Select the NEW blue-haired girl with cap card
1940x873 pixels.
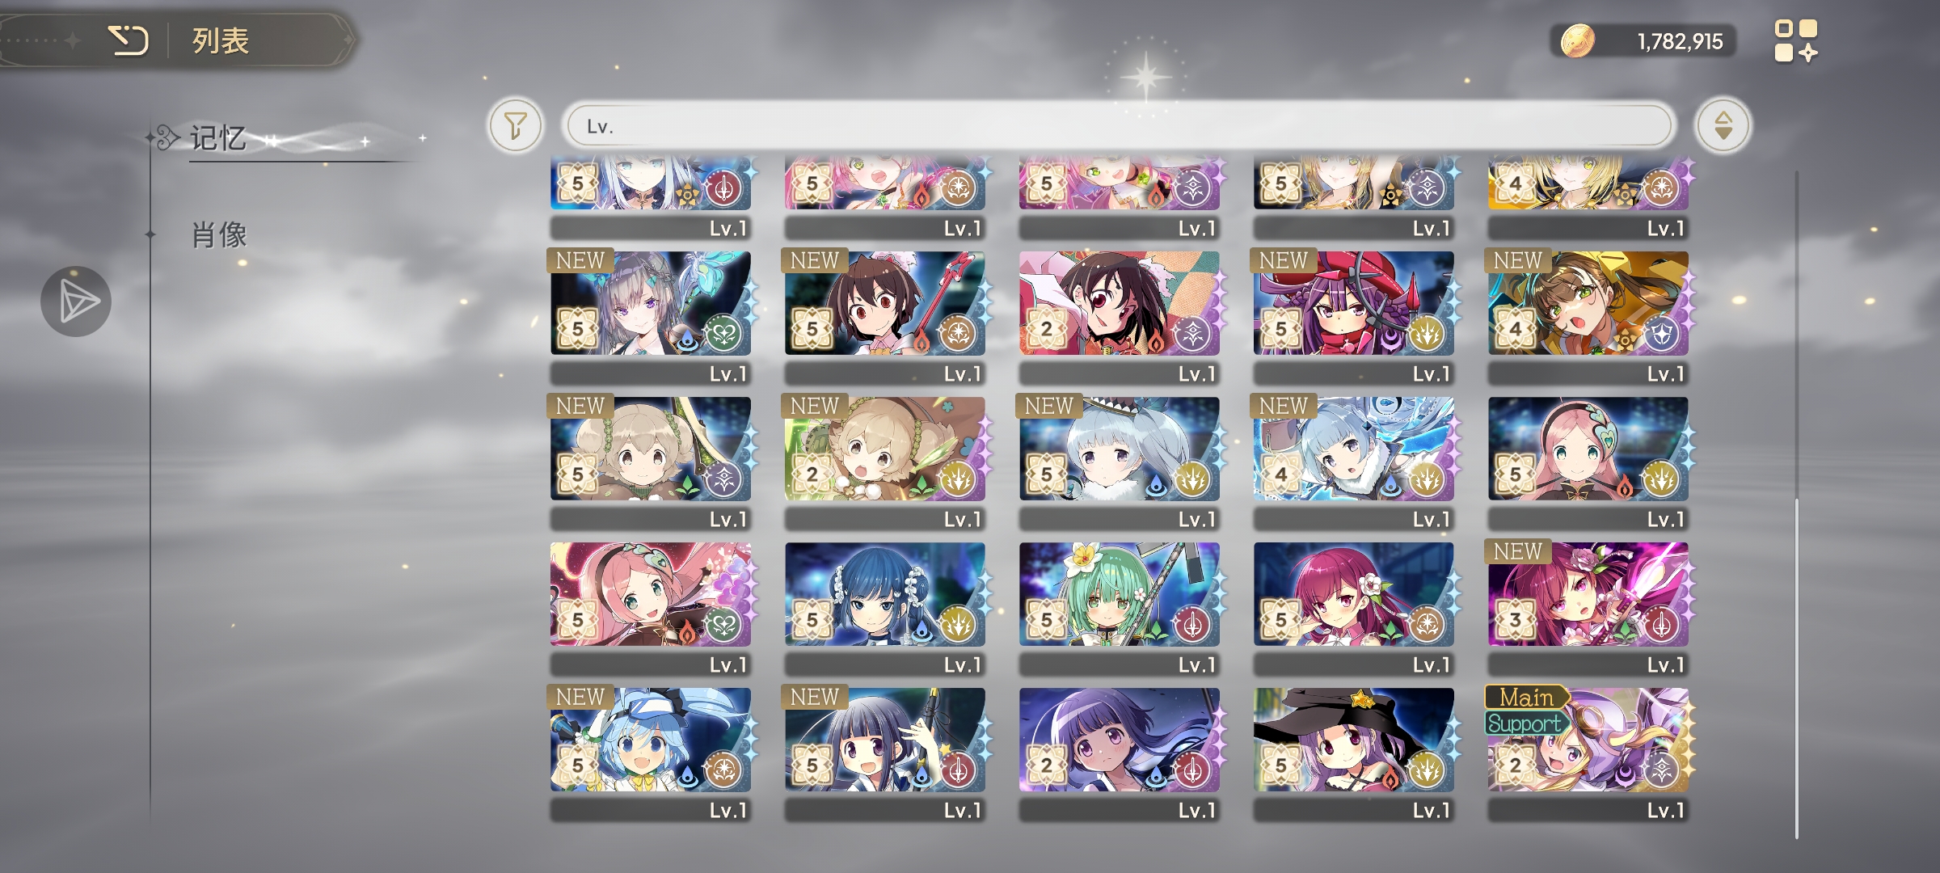tap(651, 753)
